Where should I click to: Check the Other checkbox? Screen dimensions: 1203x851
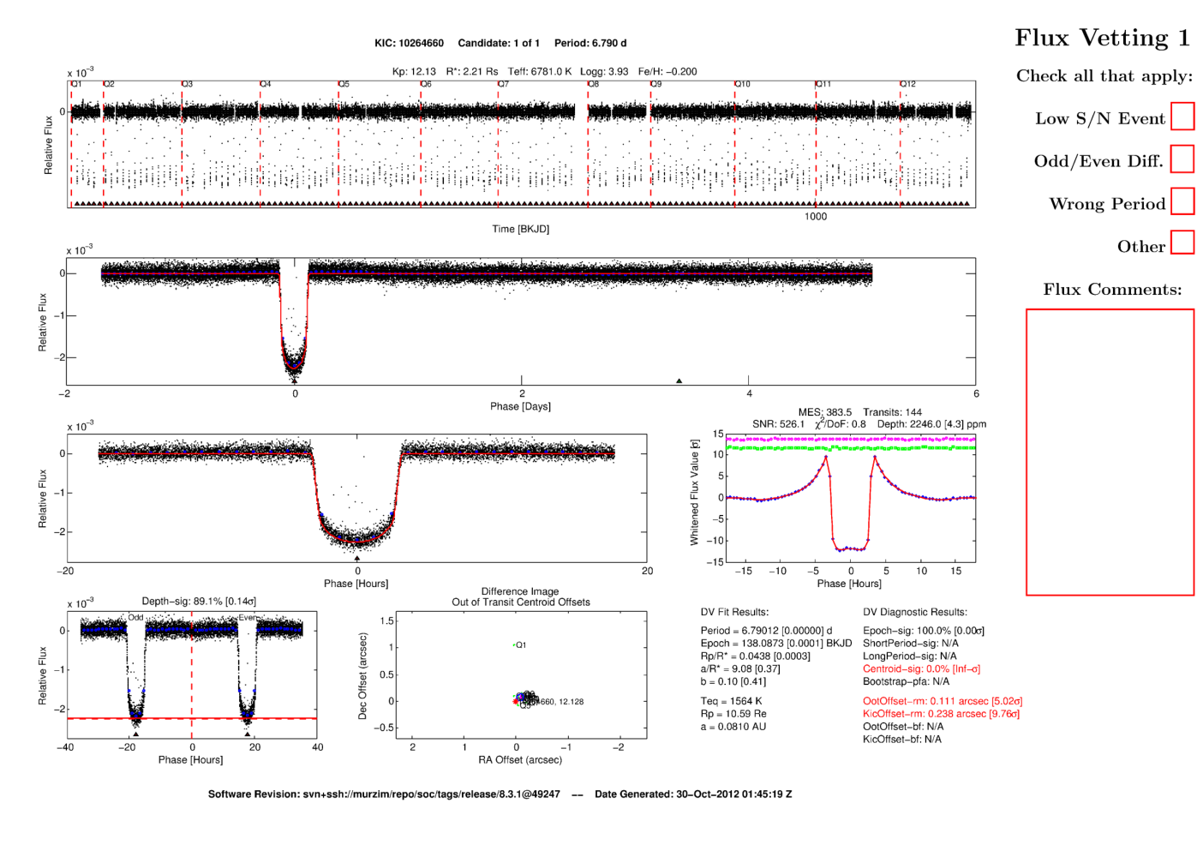tap(1182, 243)
